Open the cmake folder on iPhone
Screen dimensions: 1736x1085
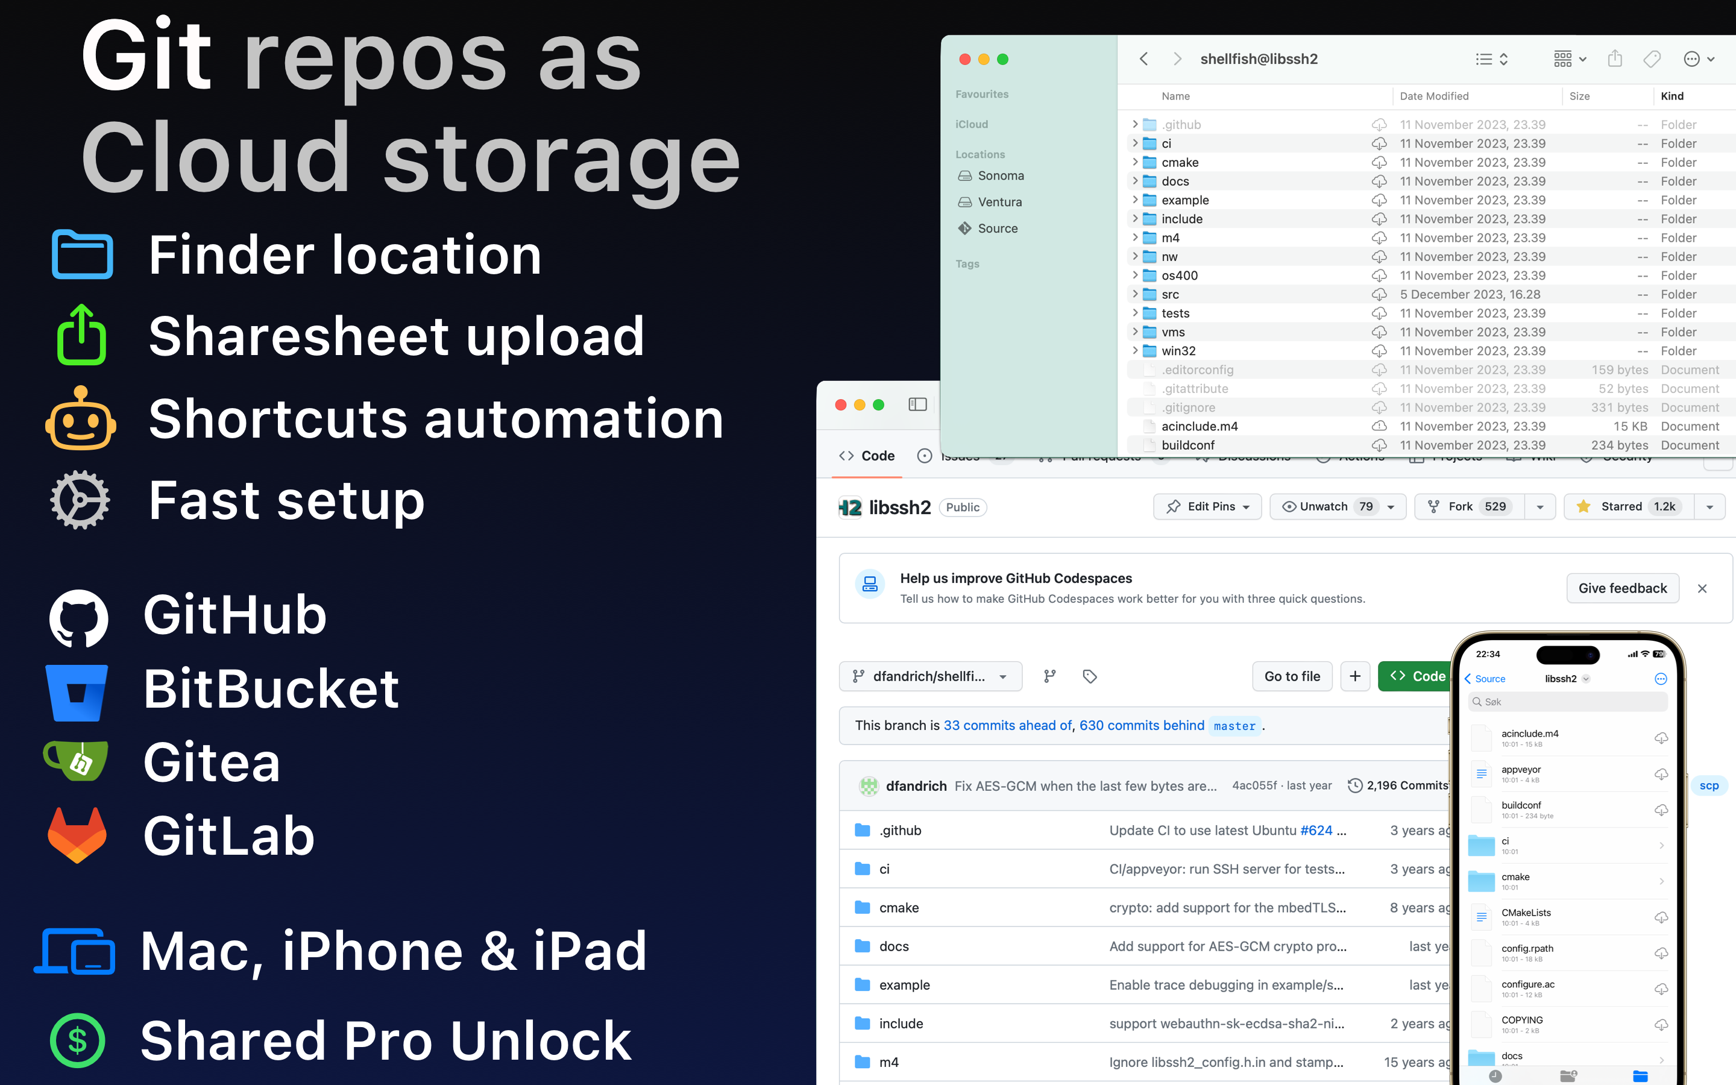point(1567,881)
